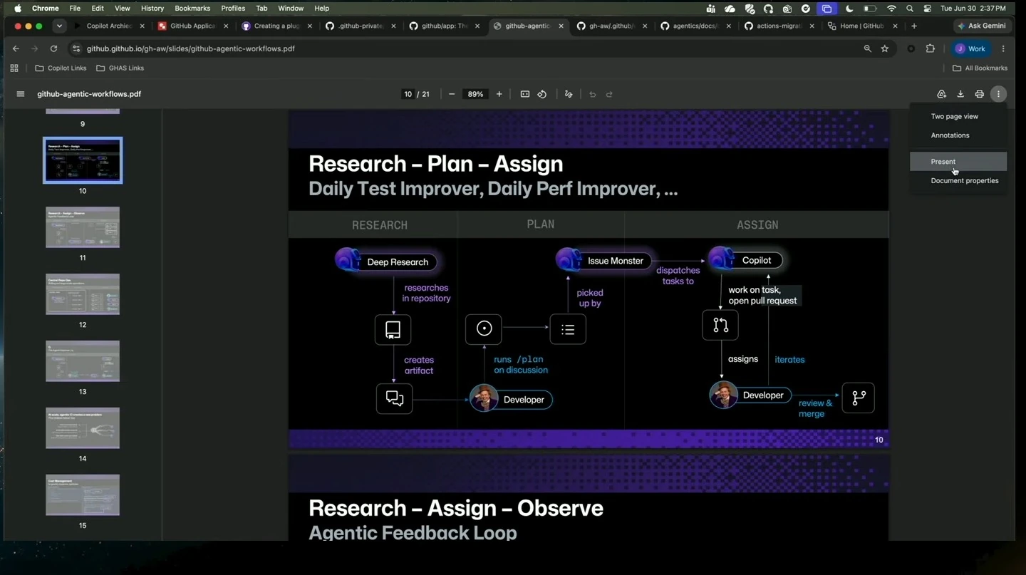Viewport: 1026px width, 575px height.
Task: Open slide 11 thumbnail
Action: click(83, 227)
